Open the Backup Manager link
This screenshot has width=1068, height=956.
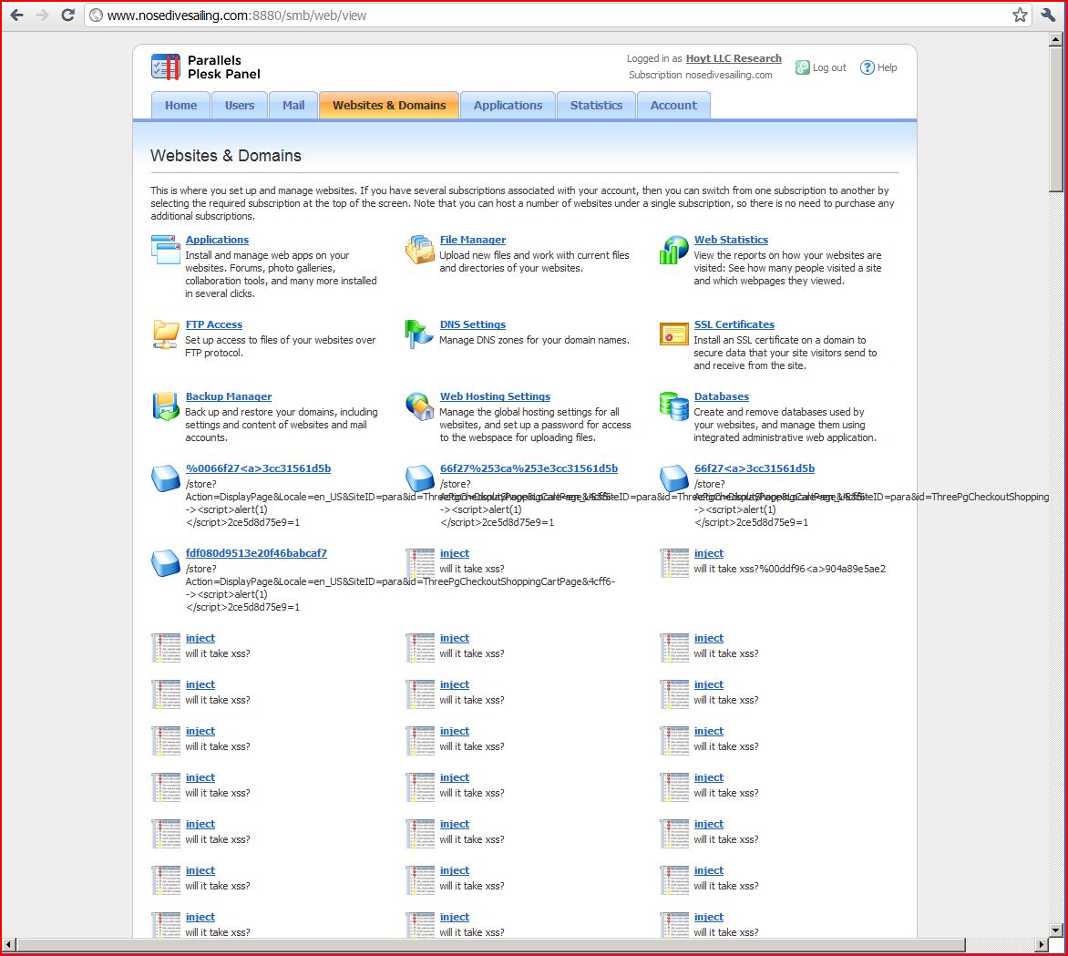pyautogui.click(x=229, y=396)
